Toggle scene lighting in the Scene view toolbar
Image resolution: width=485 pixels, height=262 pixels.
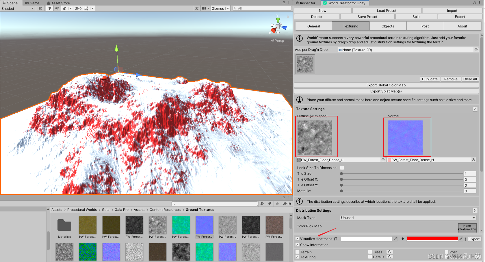[49, 8]
